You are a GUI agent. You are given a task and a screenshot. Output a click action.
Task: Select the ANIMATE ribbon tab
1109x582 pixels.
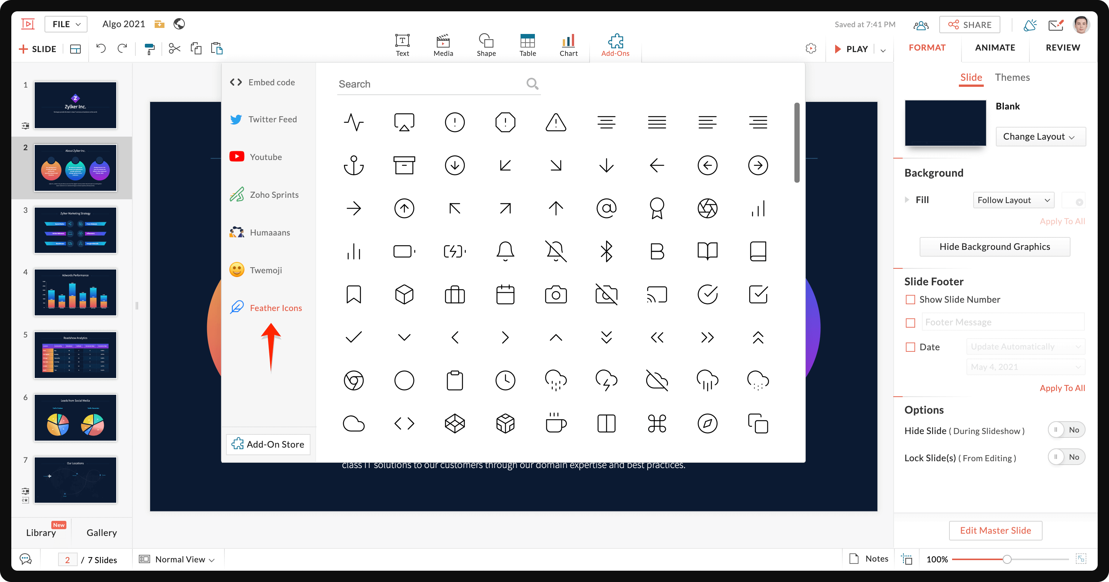[x=995, y=48]
